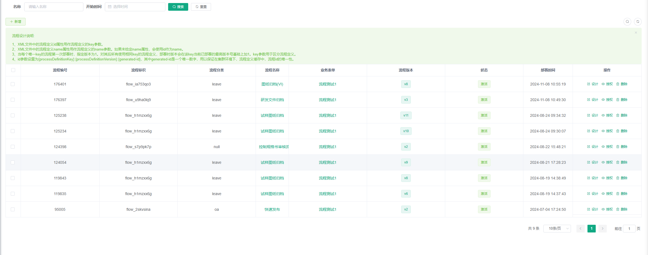Click the 激活 status tag for 176401
Screen dimensions: 648x255
coord(484,84)
